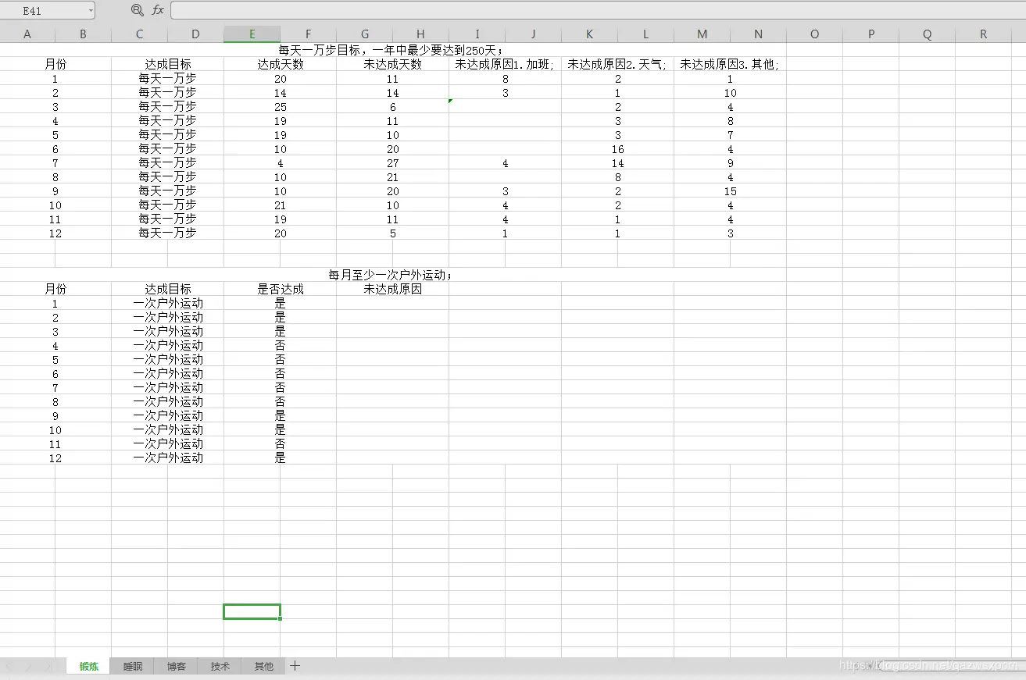Select column G header
This screenshot has height=680, width=1026.
click(364, 34)
